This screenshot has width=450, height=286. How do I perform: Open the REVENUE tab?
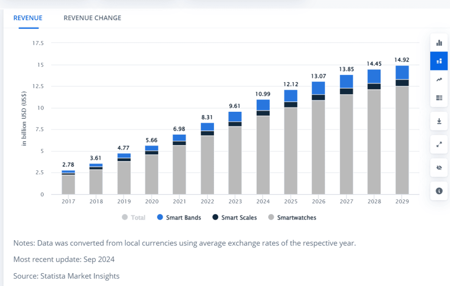coord(28,18)
